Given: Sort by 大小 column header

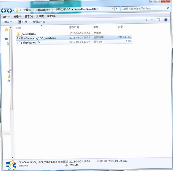Looking at the screenshot, I should pos(120,27).
